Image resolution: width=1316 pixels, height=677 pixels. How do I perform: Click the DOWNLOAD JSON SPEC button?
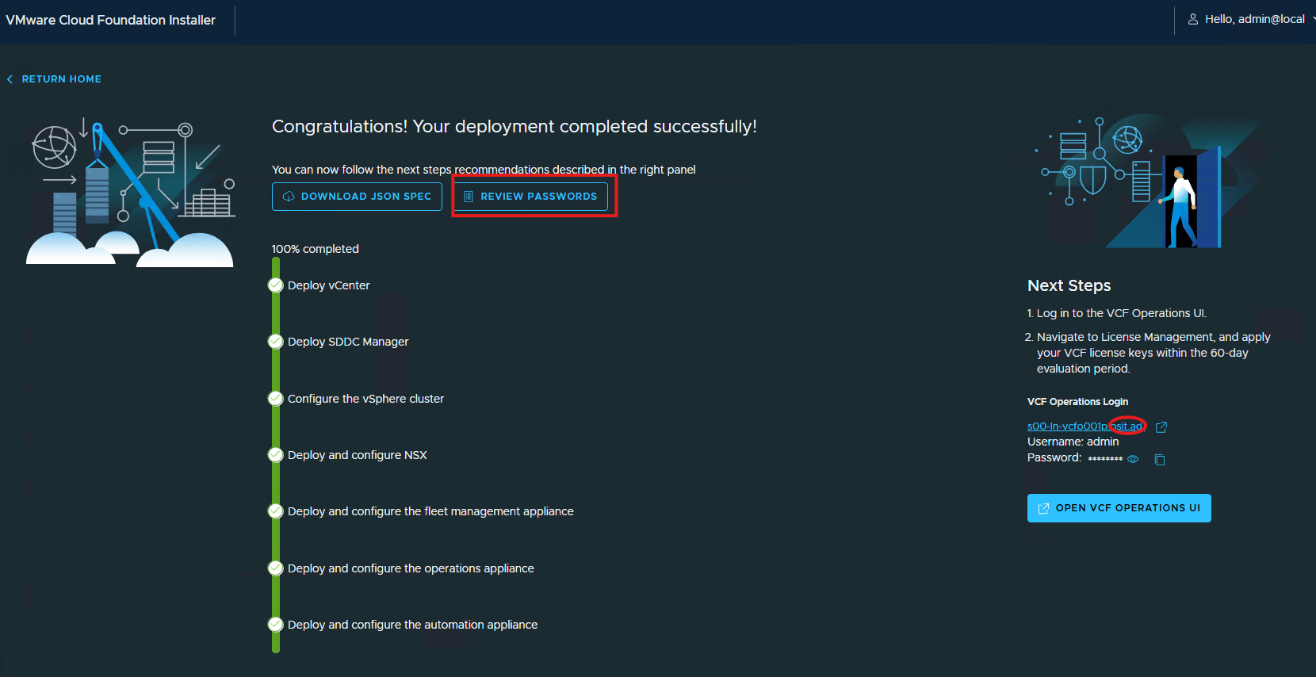(x=357, y=197)
